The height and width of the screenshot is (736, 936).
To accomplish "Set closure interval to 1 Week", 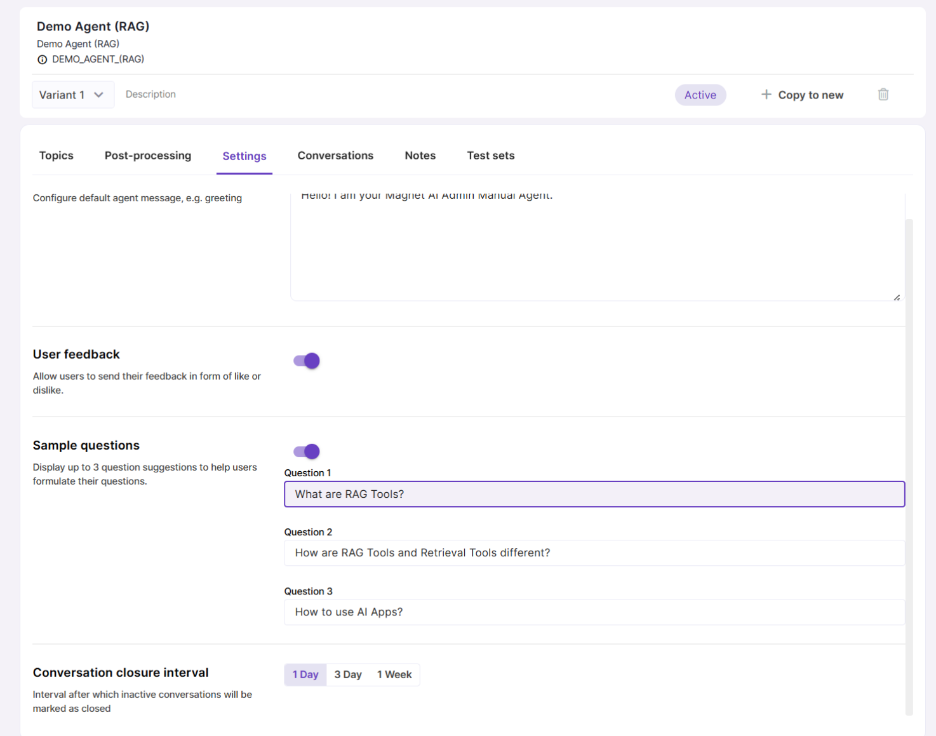I will pyautogui.click(x=394, y=674).
